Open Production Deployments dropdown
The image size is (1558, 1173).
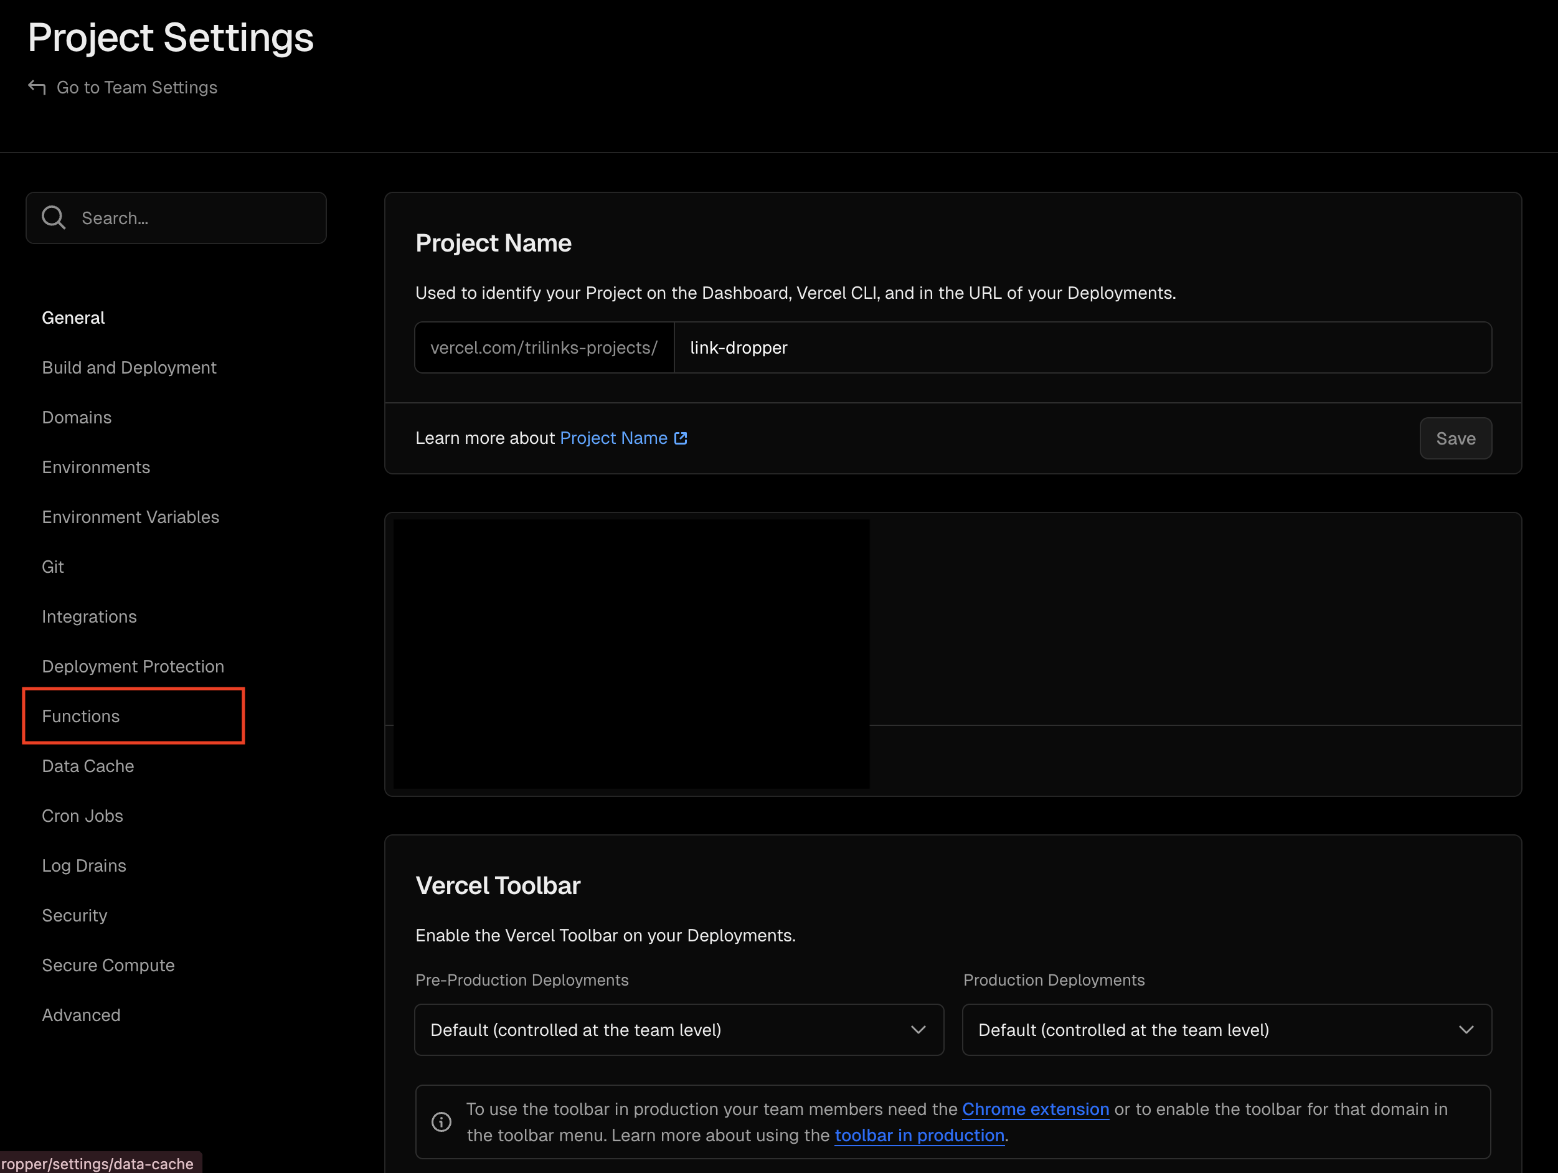click(1225, 1029)
